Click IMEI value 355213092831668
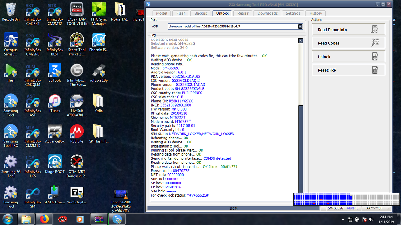The width and height of the screenshot is (401, 225). click(x=175, y=105)
